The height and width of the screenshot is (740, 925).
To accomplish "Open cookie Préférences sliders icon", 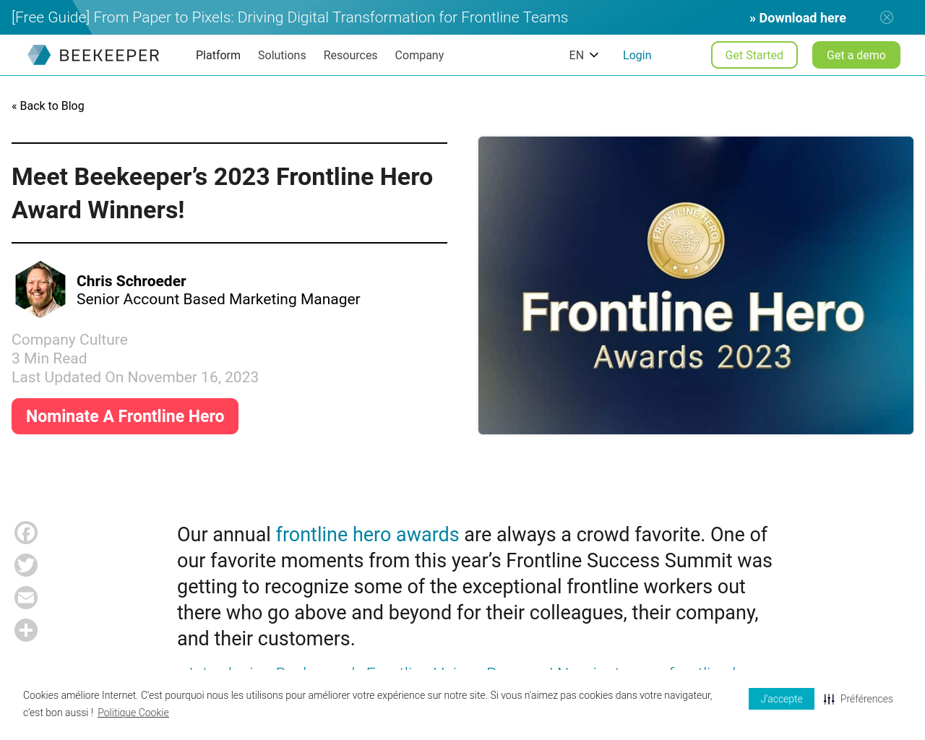I will (x=829, y=699).
